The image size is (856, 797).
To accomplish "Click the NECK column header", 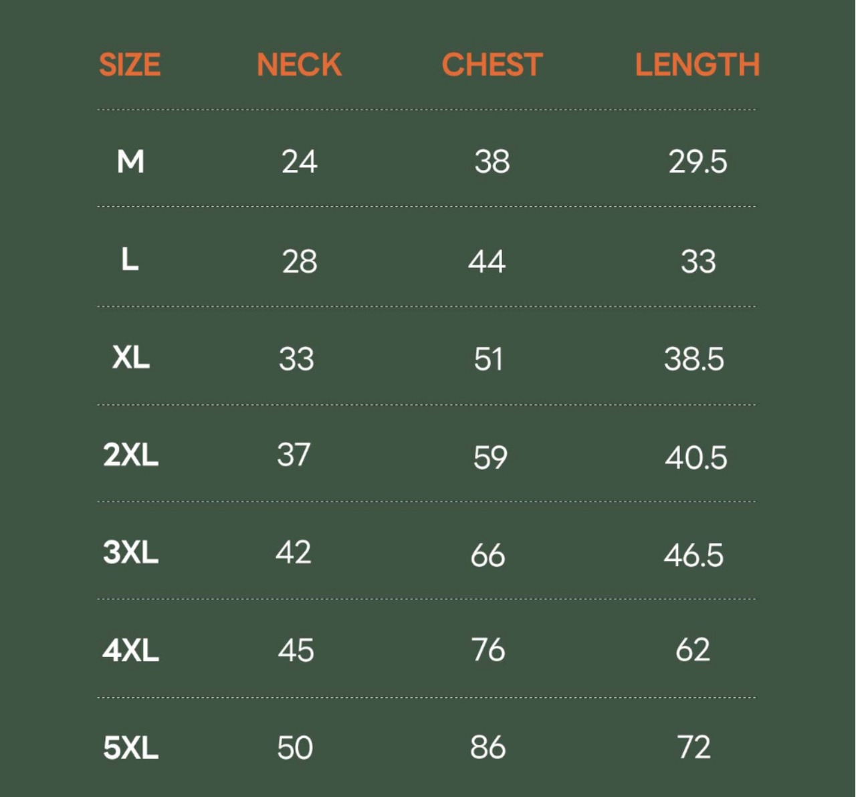I will tap(299, 65).
